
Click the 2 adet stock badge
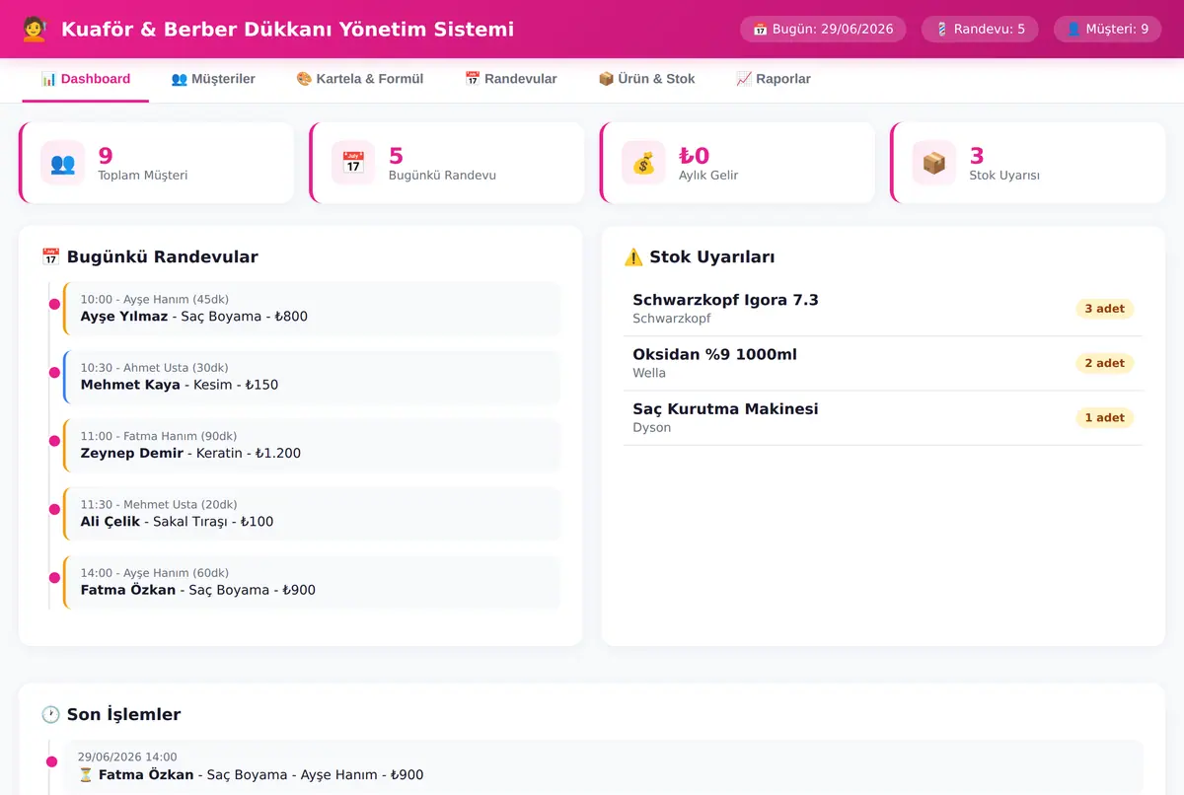tap(1105, 363)
